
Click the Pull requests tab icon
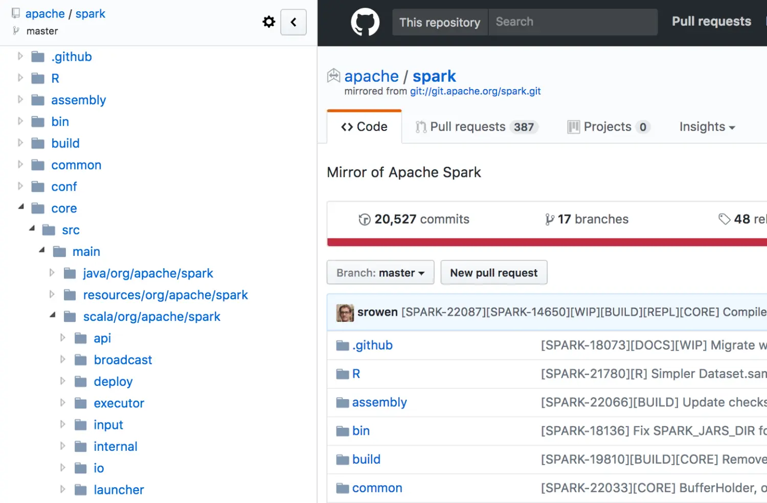click(421, 127)
